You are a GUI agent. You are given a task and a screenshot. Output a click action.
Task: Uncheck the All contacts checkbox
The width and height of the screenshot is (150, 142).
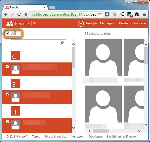coord(8,33)
